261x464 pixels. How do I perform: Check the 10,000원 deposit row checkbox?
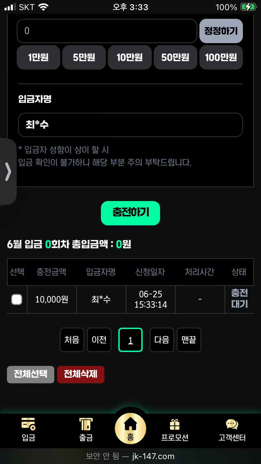click(x=17, y=299)
